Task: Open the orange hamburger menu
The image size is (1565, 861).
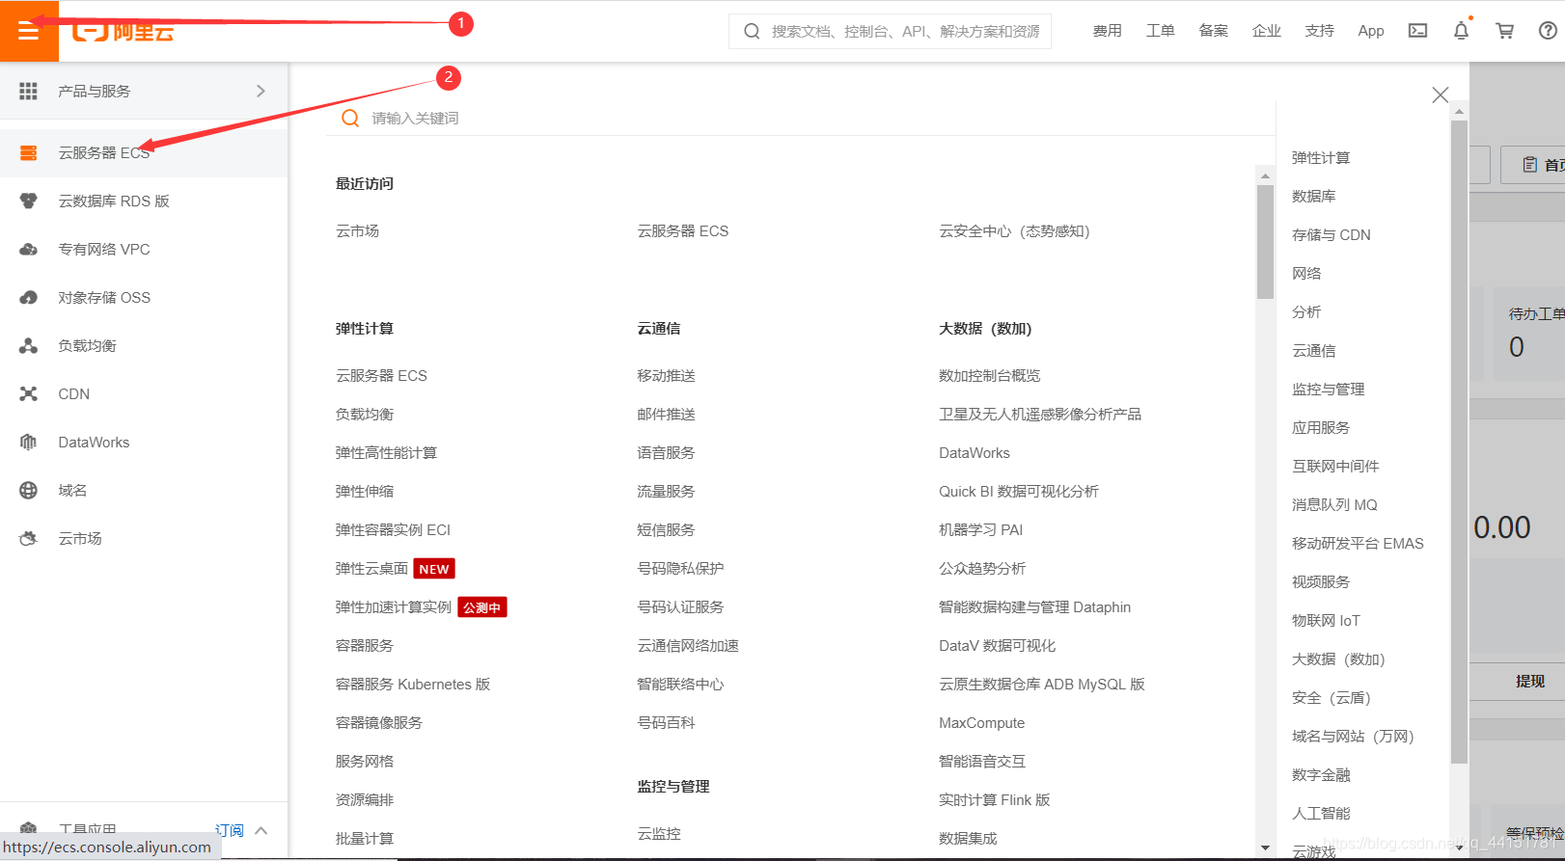Action: click(x=29, y=31)
